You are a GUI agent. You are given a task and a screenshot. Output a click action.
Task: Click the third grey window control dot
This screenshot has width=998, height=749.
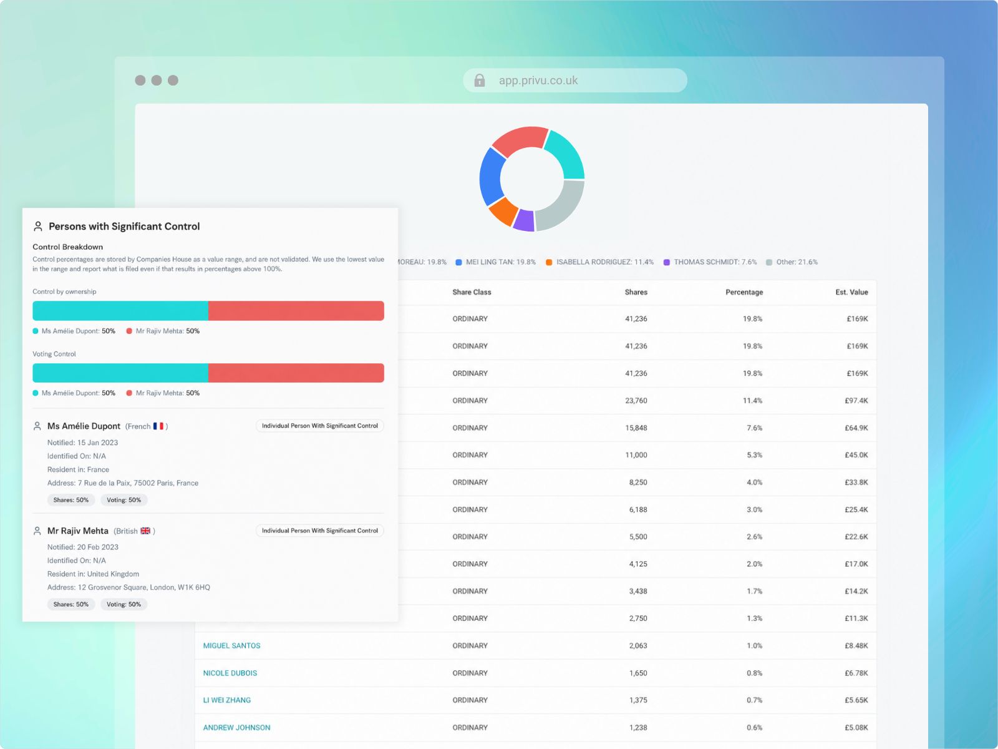point(173,81)
